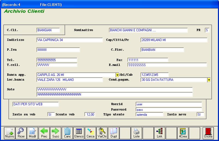Select the Modif edit record icon
Viewport: 219px width, 141px height.
32,133
